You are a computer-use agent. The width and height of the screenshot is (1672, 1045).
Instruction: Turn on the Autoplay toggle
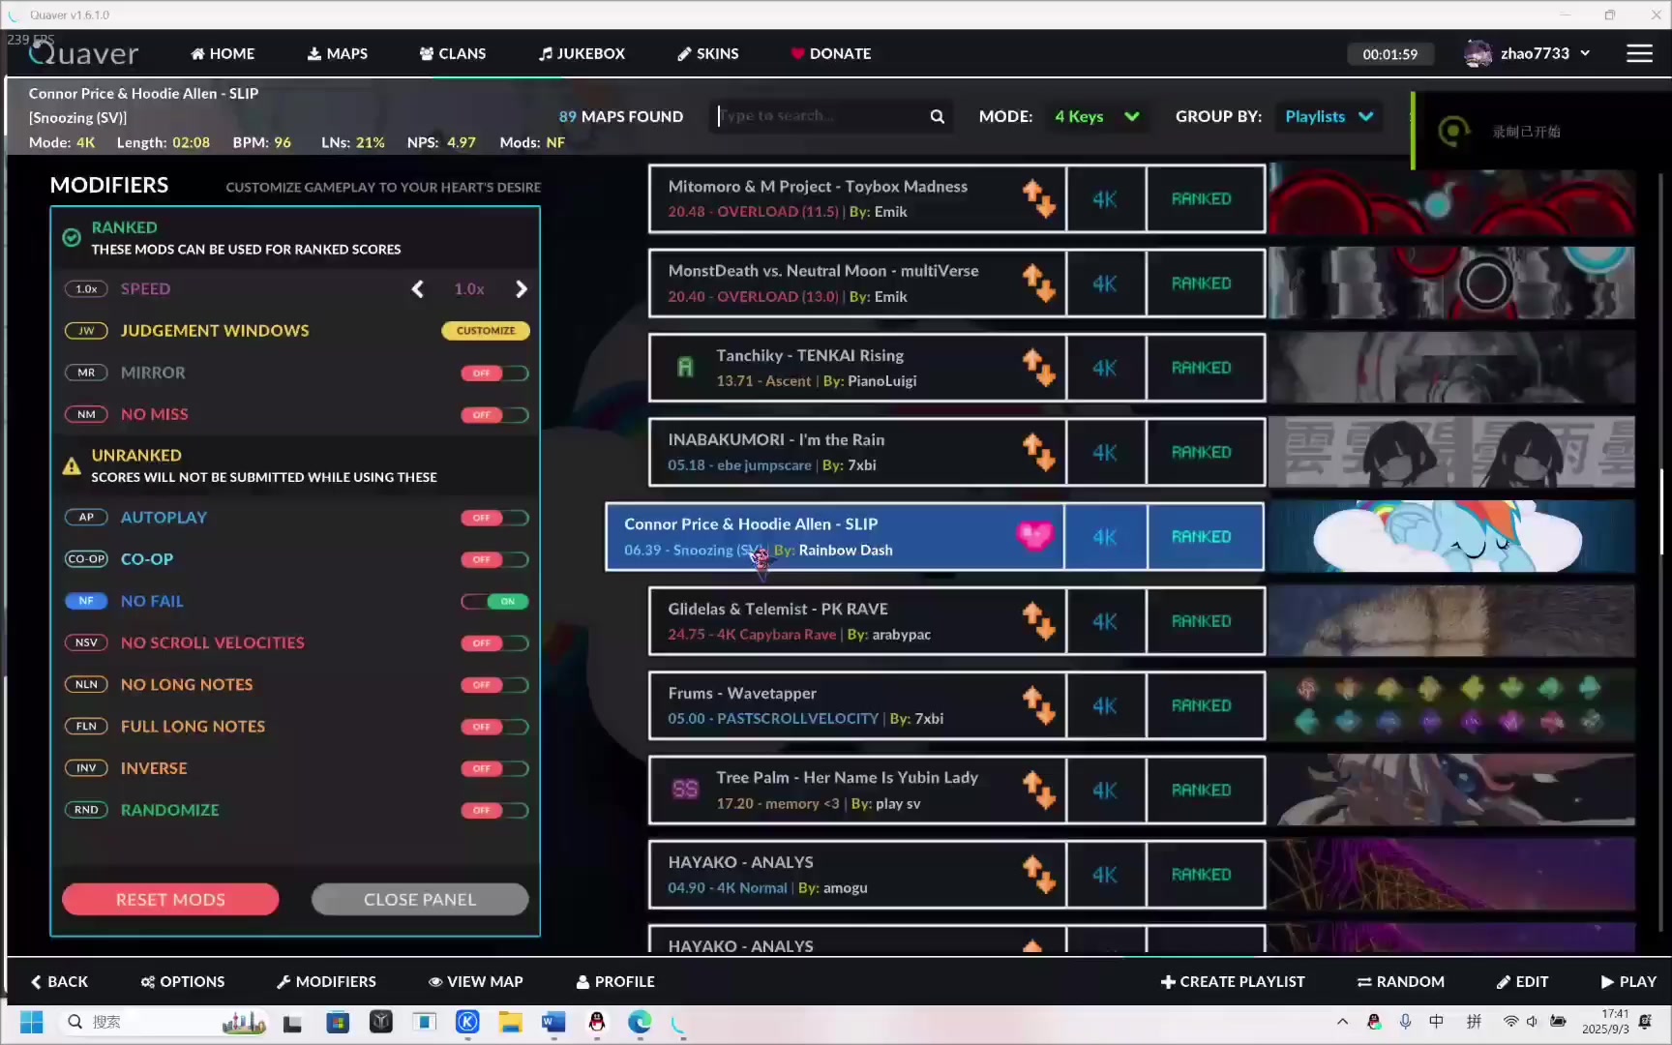[x=495, y=518]
